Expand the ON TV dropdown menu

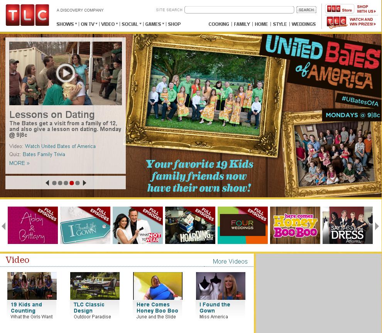(x=89, y=24)
